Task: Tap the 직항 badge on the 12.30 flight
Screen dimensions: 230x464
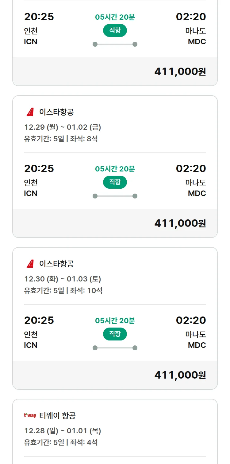Action: pyautogui.click(x=115, y=334)
